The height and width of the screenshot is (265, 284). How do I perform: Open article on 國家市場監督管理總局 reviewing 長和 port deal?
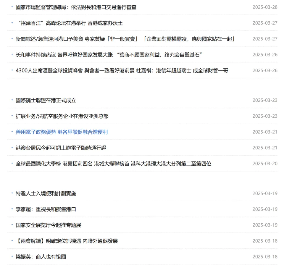coord(76,7)
